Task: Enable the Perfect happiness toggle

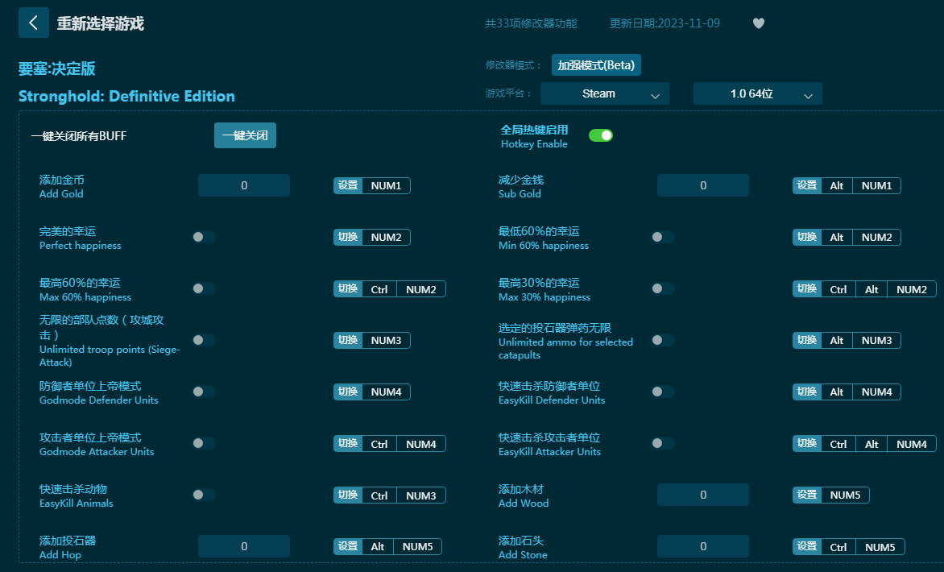Action: (x=204, y=237)
